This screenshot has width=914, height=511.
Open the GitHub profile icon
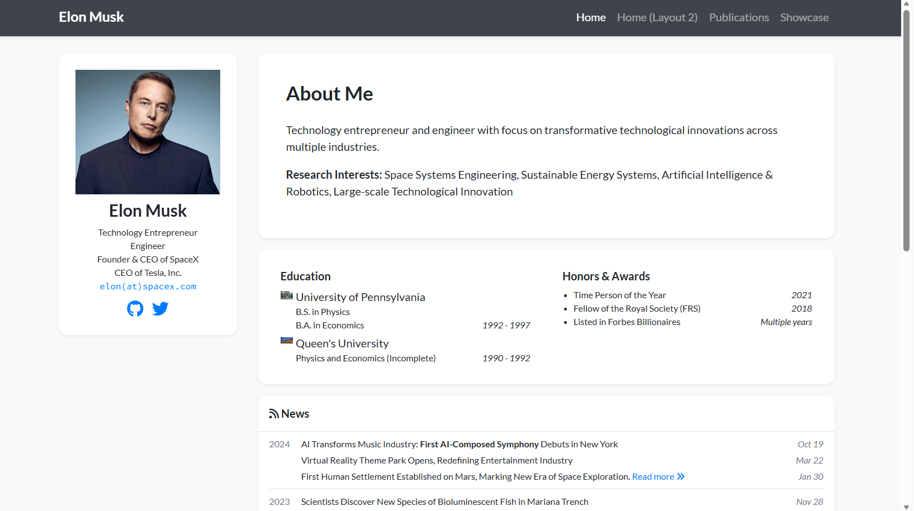click(135, 308)
